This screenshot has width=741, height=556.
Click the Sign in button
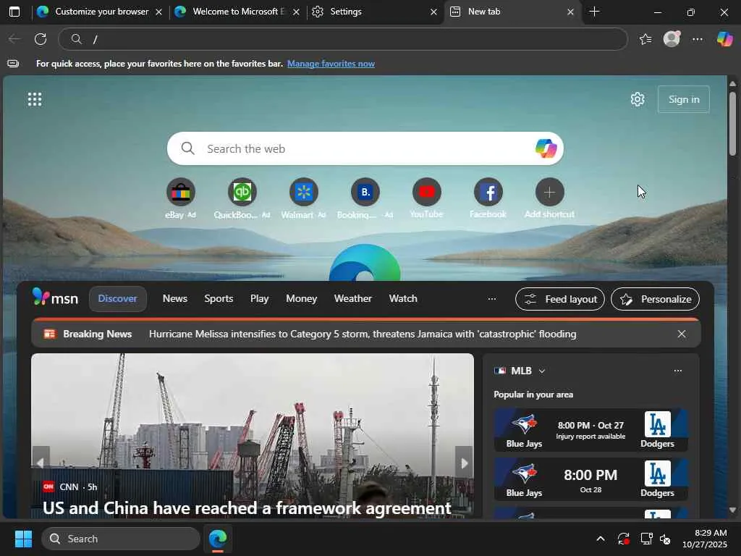(684, 99)
